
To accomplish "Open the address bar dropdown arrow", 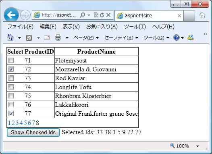I will click(x=89, y=15).
